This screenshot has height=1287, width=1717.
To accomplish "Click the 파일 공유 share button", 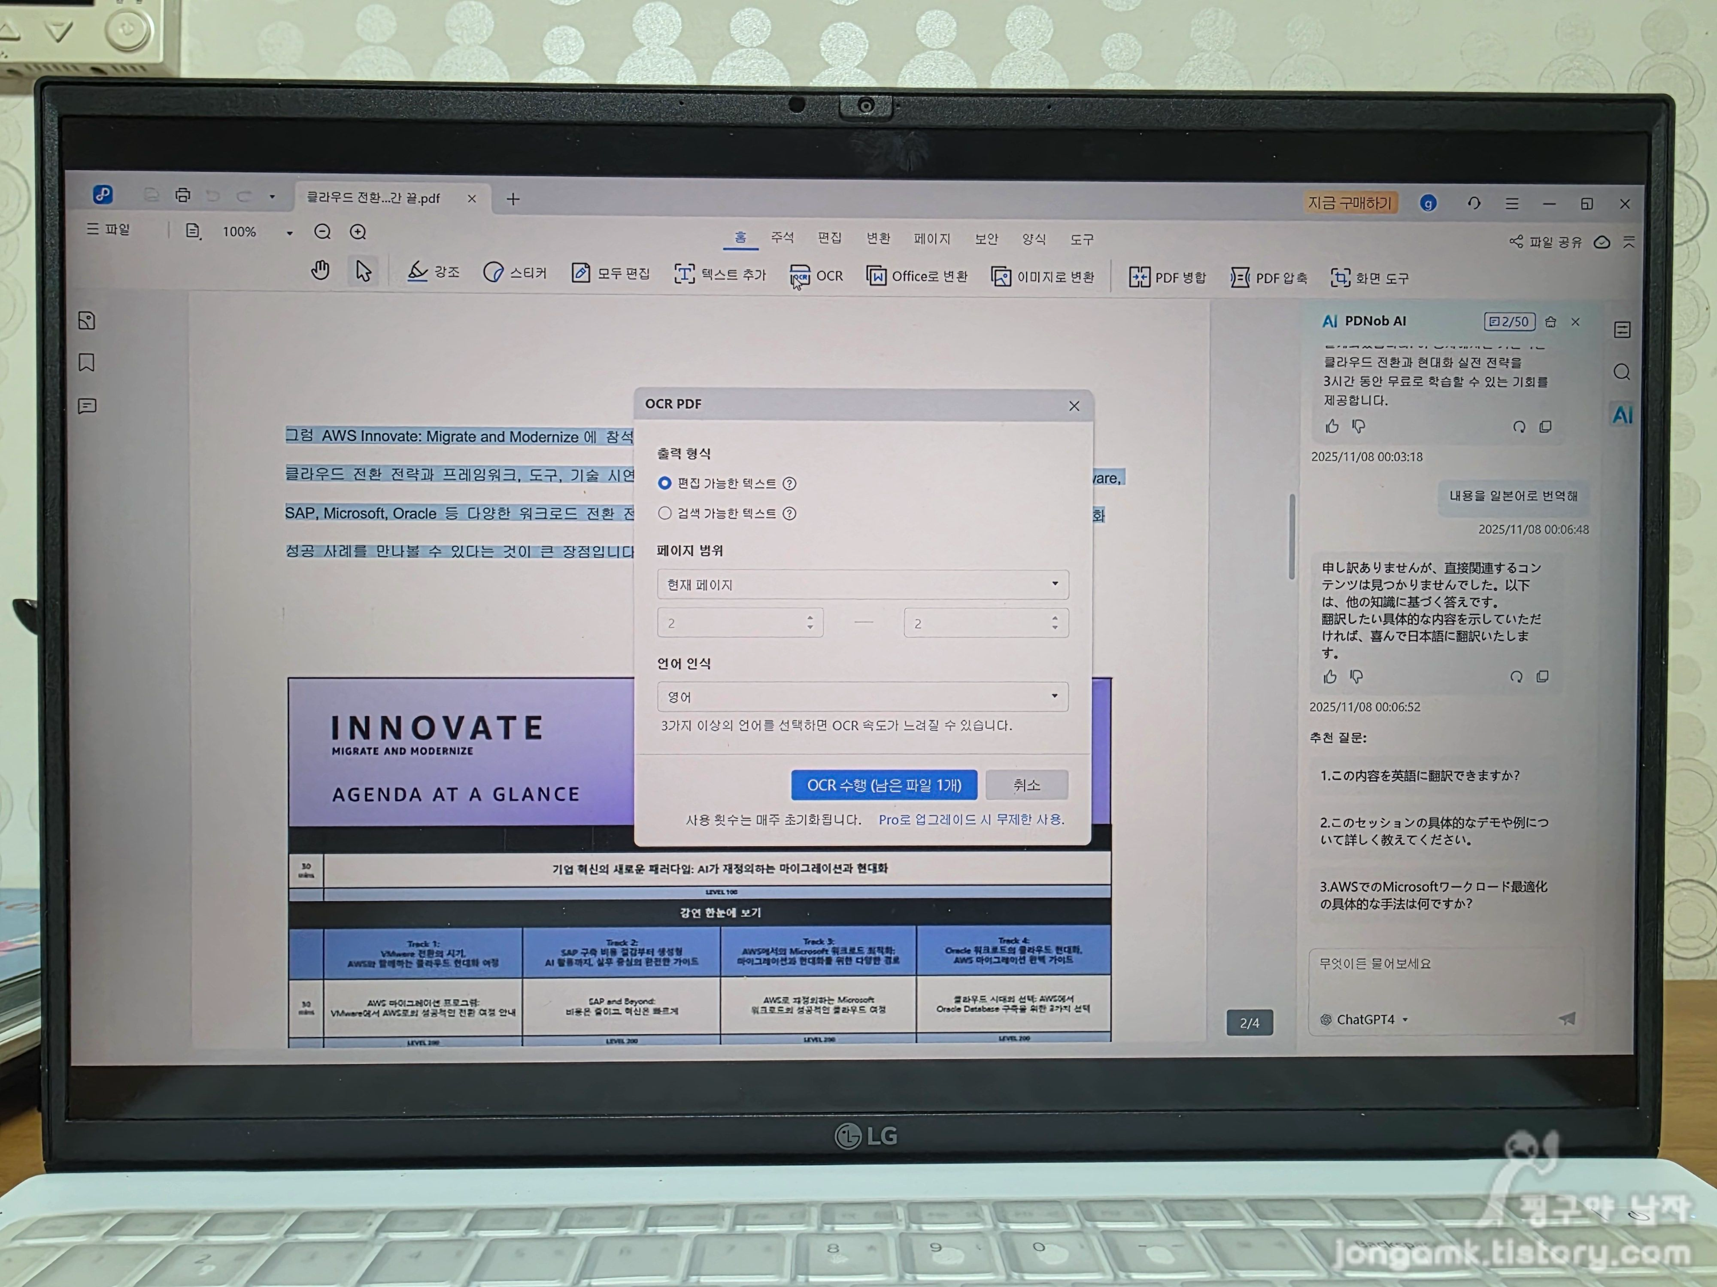I will (x=1545, y=242).
